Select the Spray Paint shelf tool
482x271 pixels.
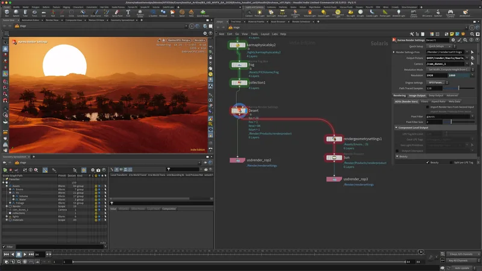pos(117,13)
